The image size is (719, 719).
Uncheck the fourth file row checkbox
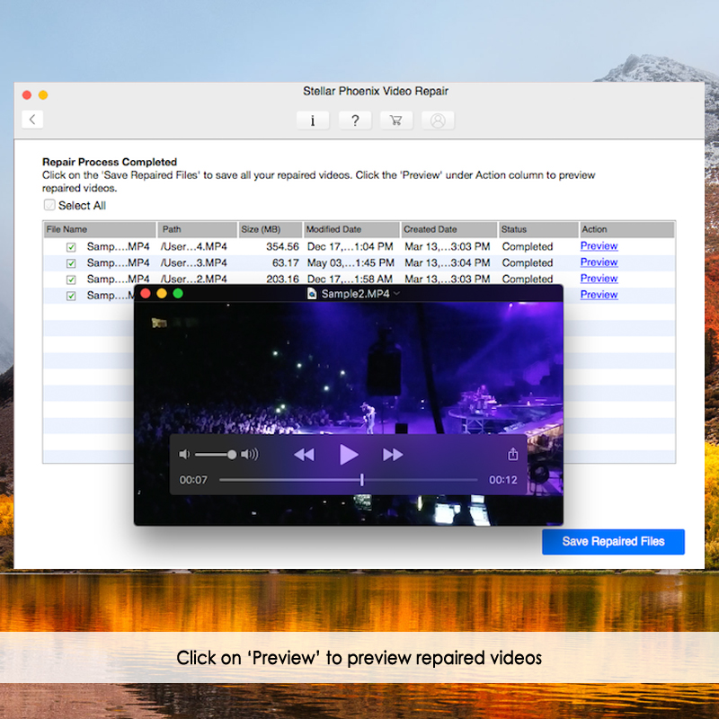click(71, 296)
